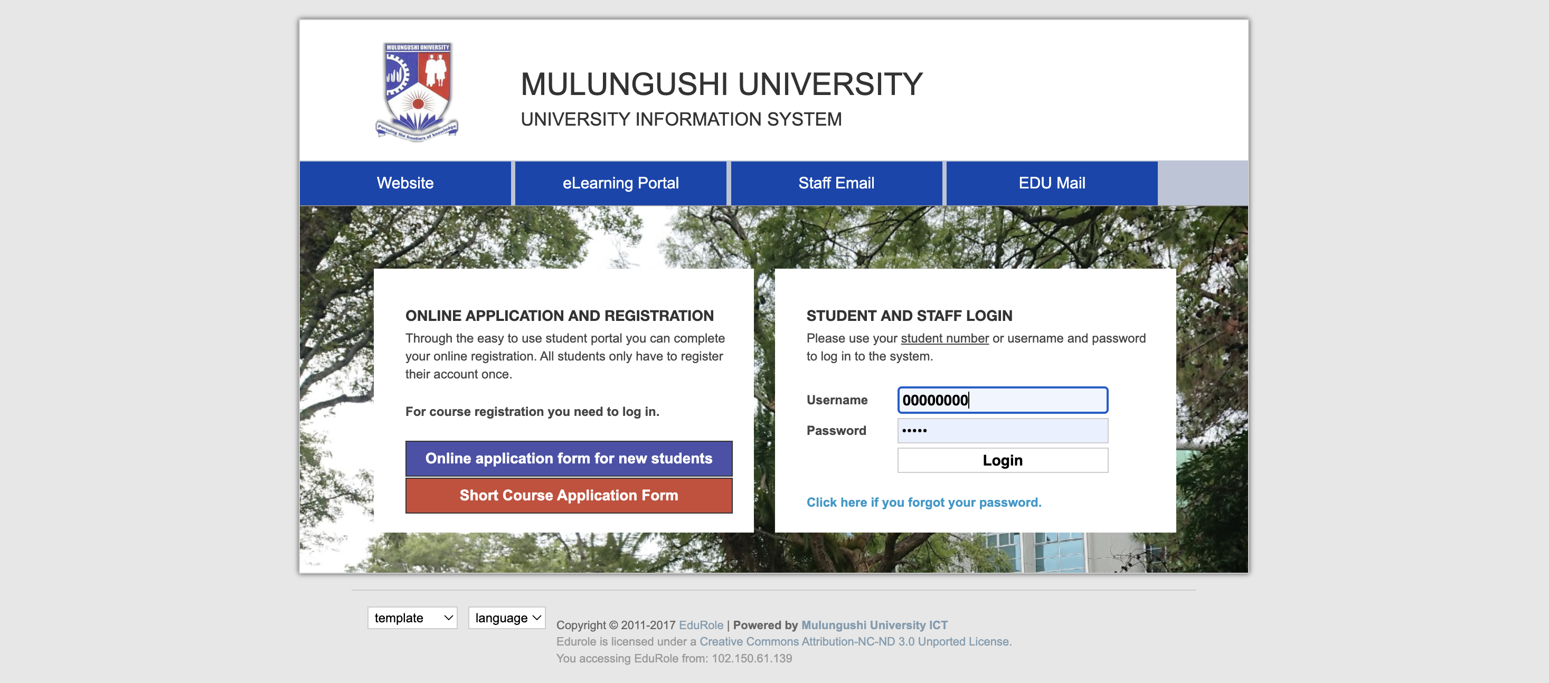Click the Mulungushi University crest logo
This screenshot has height=683, width=1549.
(417, 91)
